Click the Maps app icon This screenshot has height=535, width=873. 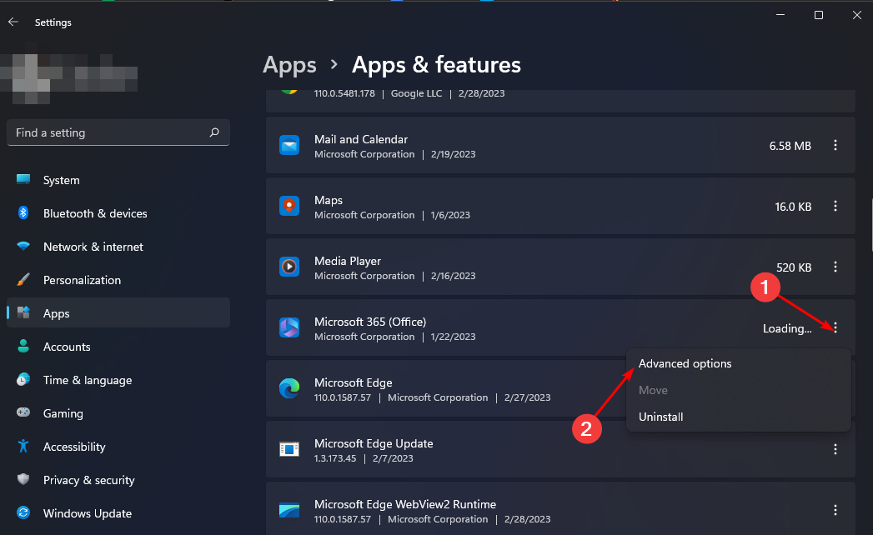click(289, 206)
